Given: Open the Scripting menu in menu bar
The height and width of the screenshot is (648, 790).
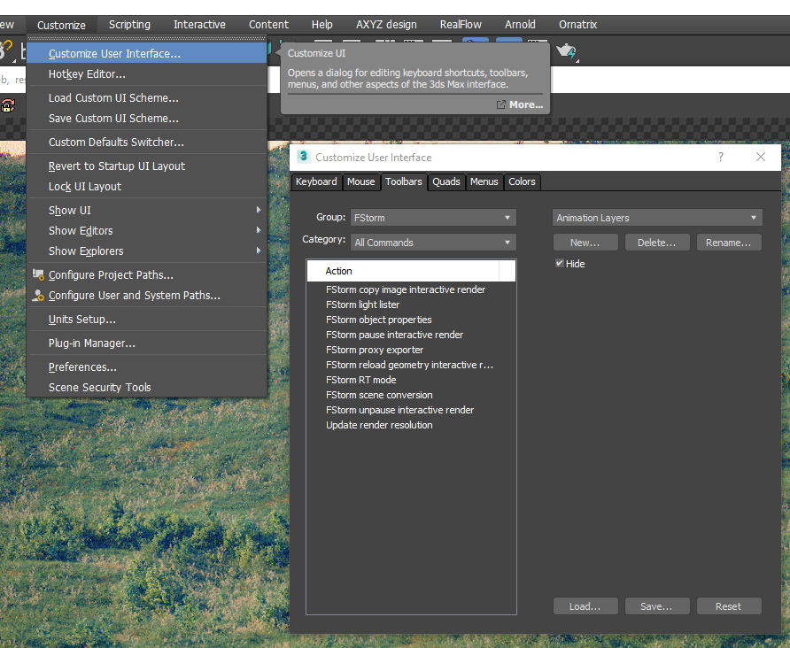Looking at the screenshot, I should [129, 25].
